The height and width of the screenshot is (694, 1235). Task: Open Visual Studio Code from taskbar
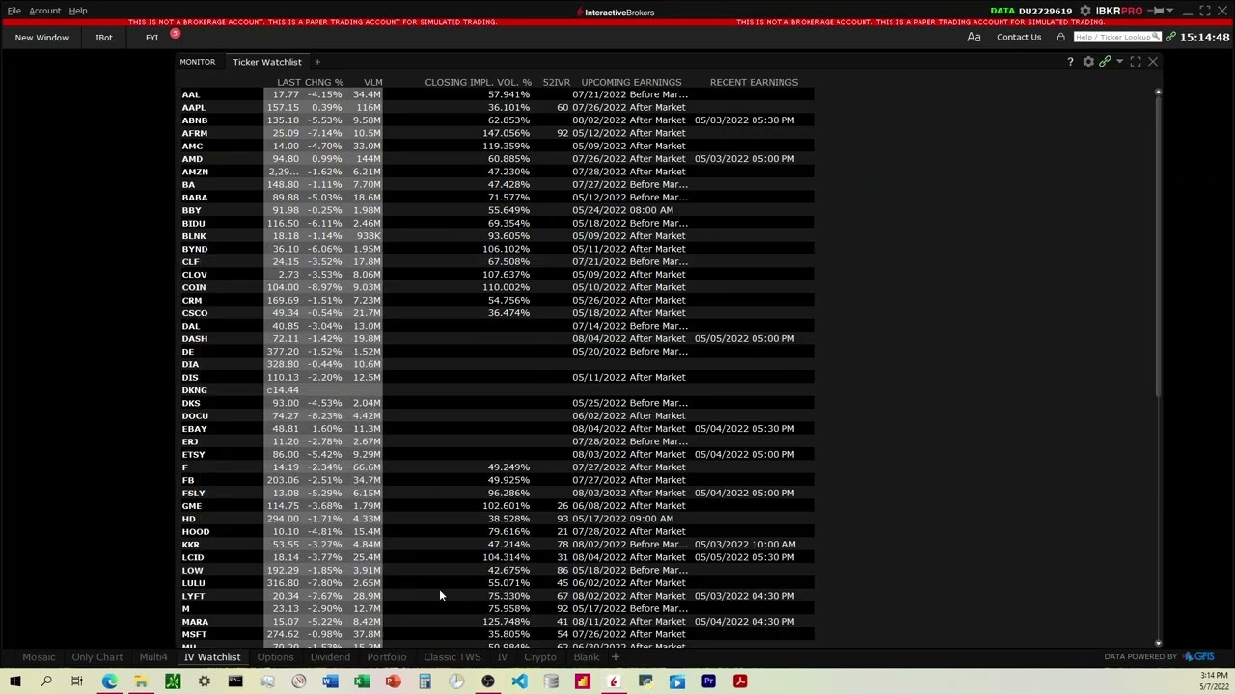point(519,681)
